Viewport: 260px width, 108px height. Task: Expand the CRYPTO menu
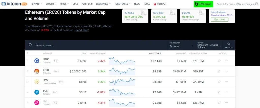pyautogui.click(x=37, y=4)
